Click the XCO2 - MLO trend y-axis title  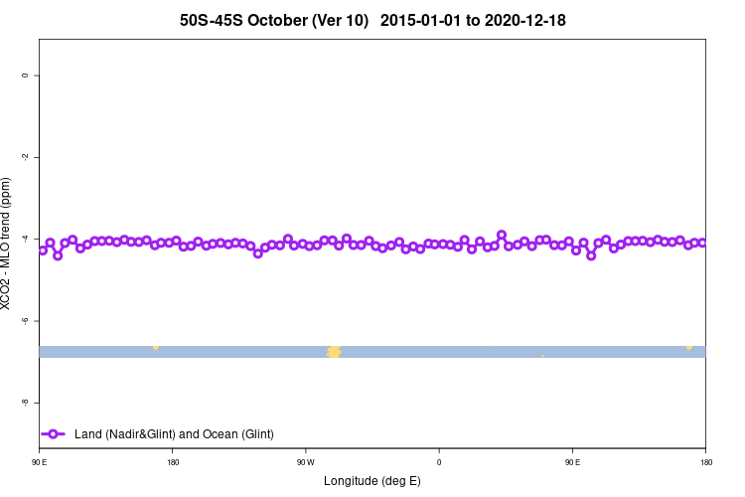pyautogui.click(x=5, y=244)
